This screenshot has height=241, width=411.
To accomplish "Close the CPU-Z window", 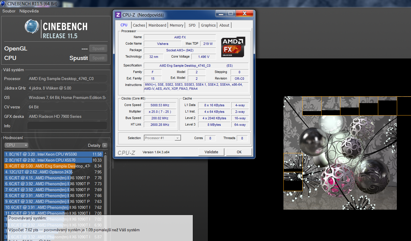I will tap(244, 14).
